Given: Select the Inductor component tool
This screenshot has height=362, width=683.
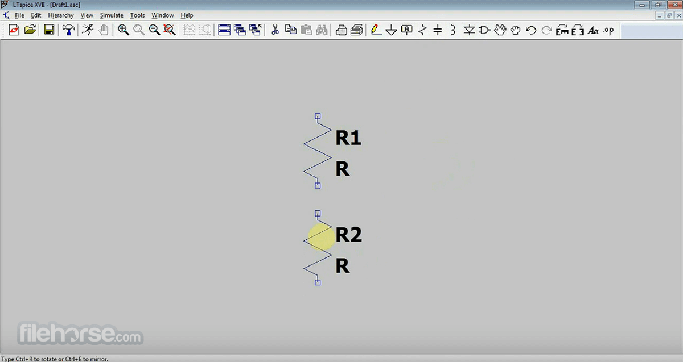Looking at the screenshot, I should [453, 30].
